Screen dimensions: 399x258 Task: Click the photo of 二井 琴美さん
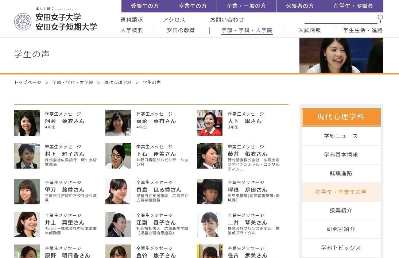pyautogui.click(x=210, y=224)
